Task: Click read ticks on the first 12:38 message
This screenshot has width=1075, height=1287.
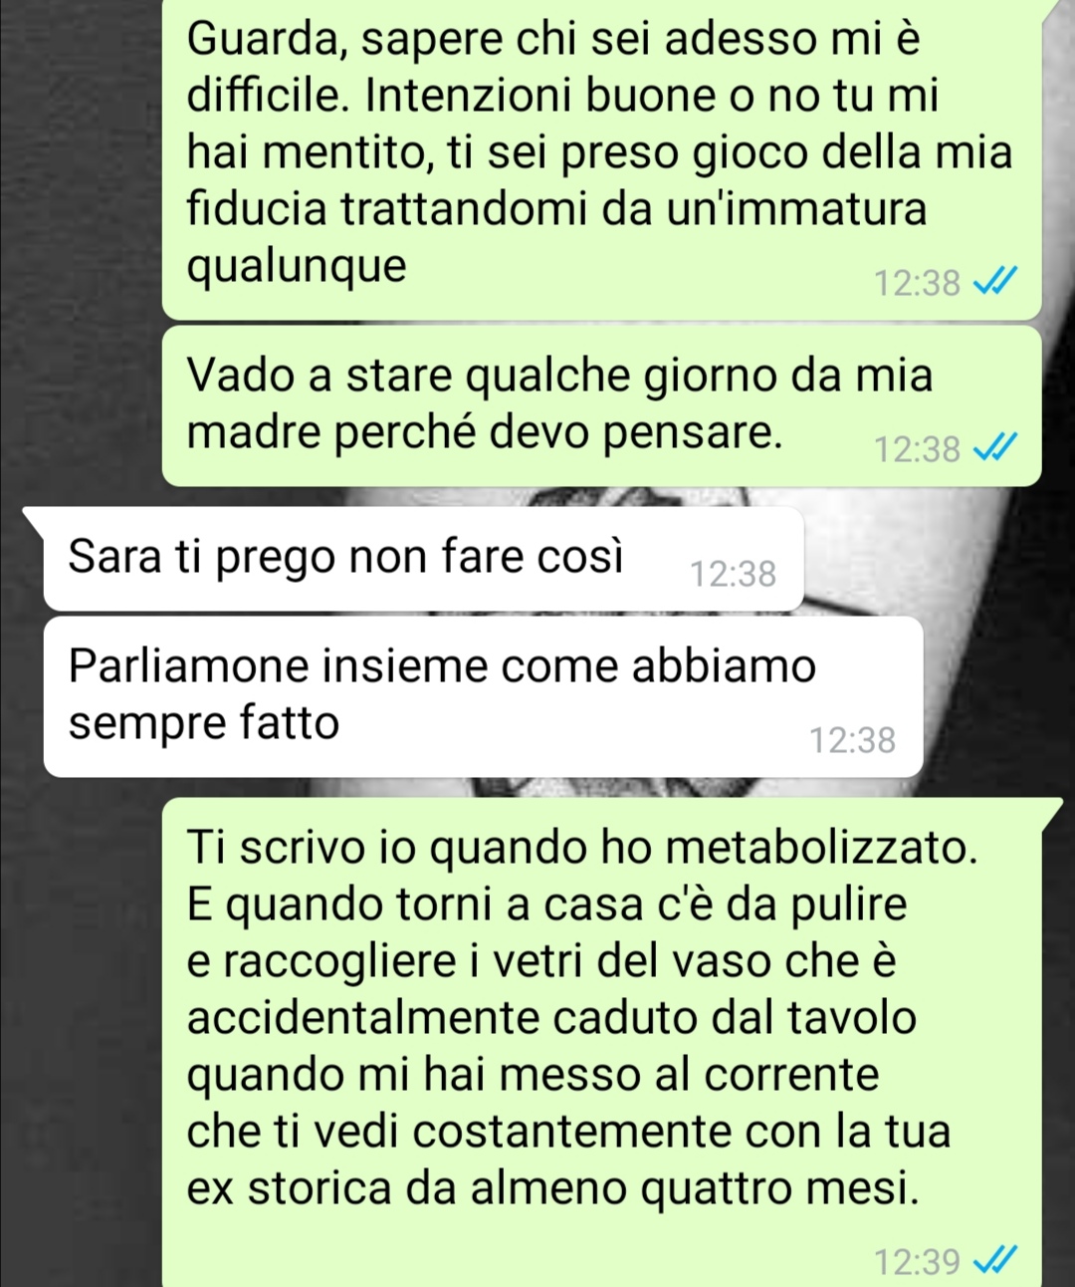Action: click(993, 284)
